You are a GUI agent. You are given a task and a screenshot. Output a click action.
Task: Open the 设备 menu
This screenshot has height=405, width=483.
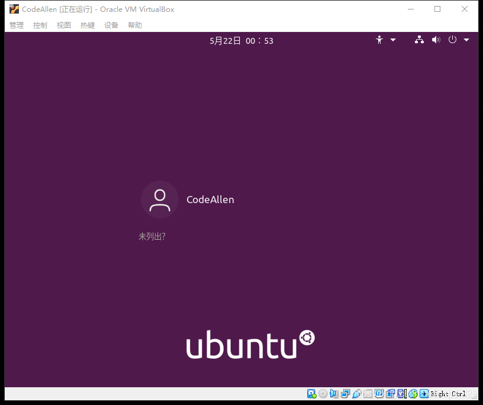point(111,25)
